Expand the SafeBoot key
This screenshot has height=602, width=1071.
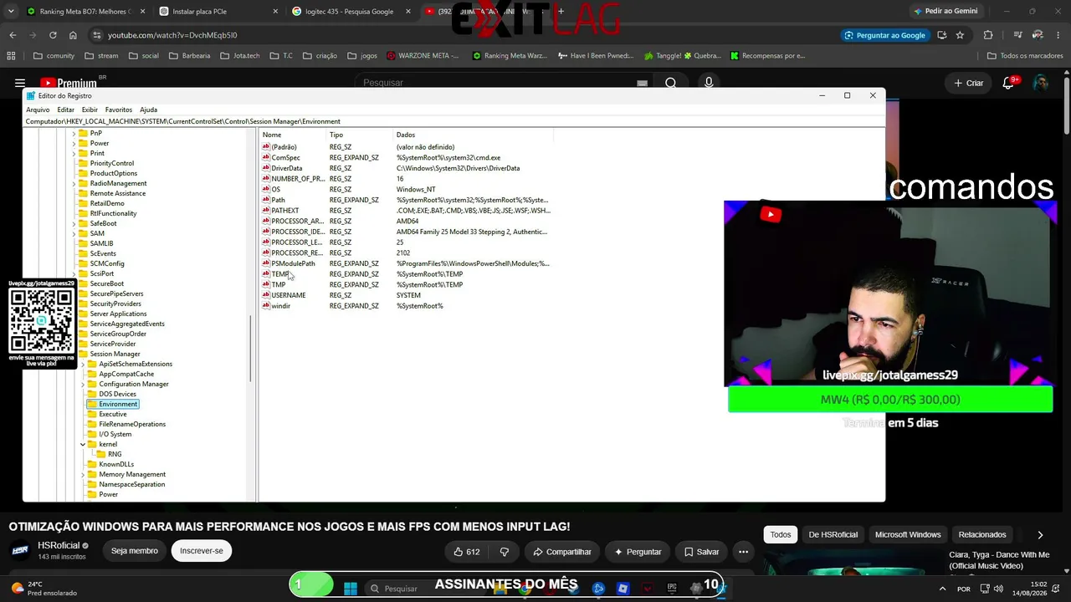click(x=74, y=223)
